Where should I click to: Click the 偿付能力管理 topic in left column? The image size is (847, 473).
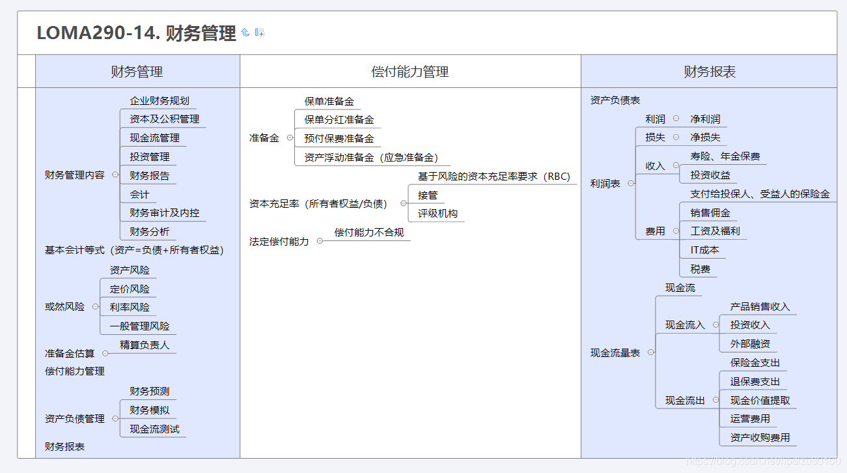coord(75,371)
